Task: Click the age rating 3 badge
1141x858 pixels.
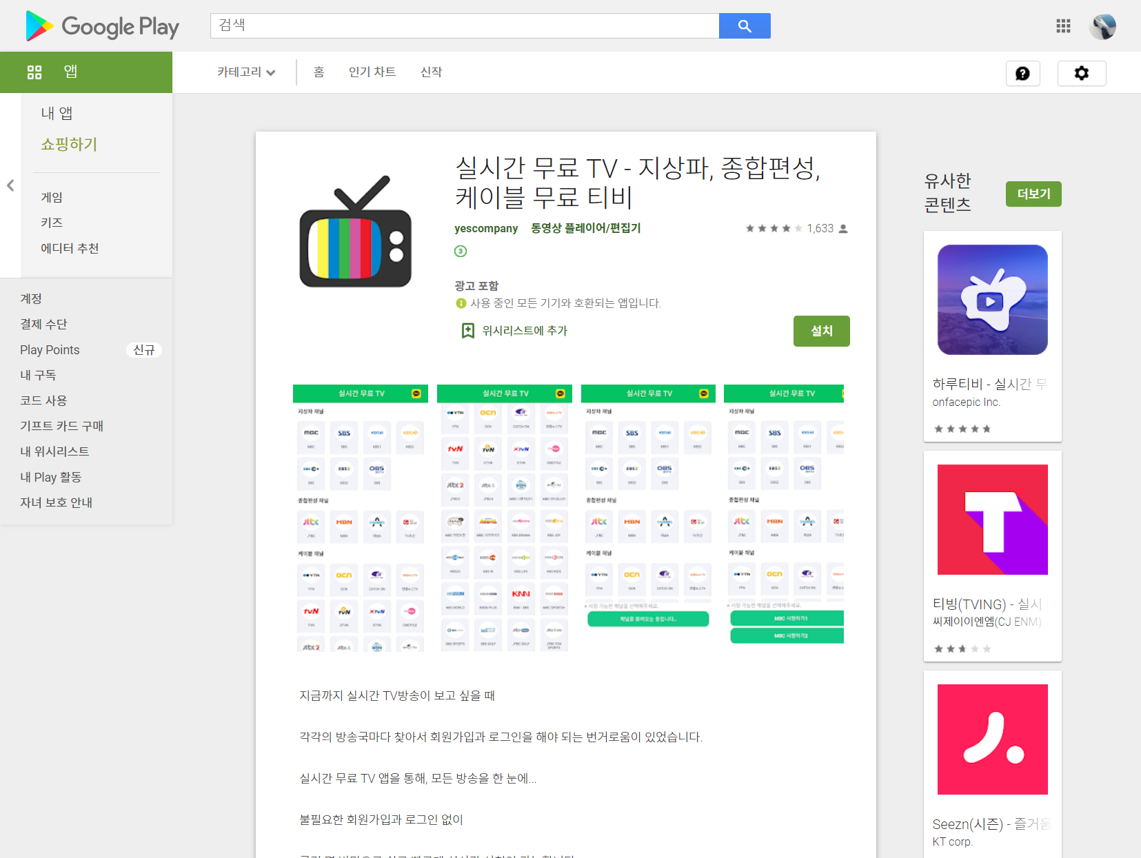Action: point(461,251)
